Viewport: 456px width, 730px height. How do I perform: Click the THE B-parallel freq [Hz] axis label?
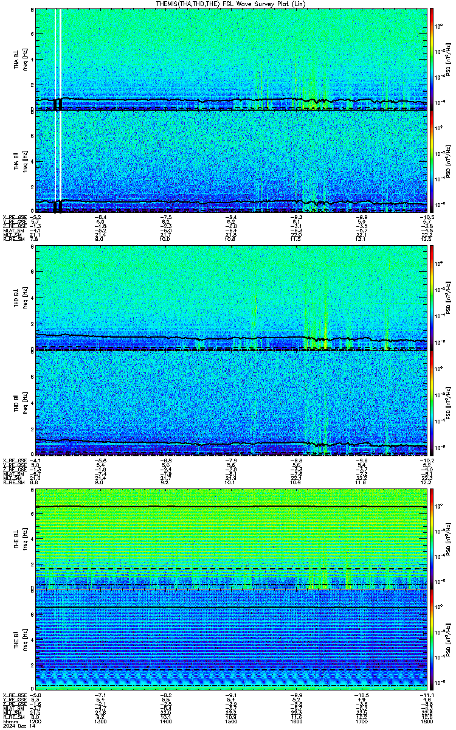point(25,639)
